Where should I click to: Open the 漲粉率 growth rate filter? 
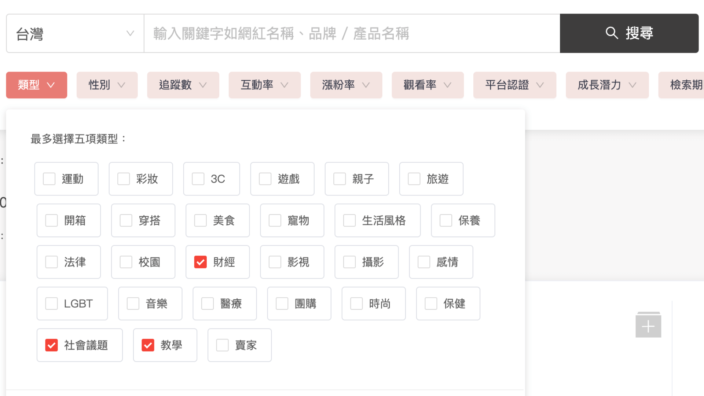[x=346, y=85]
